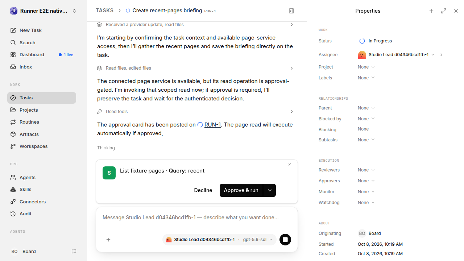Open assignee profile arrow icon
This screenshot has height=261, width=464.
click(441, 55)
